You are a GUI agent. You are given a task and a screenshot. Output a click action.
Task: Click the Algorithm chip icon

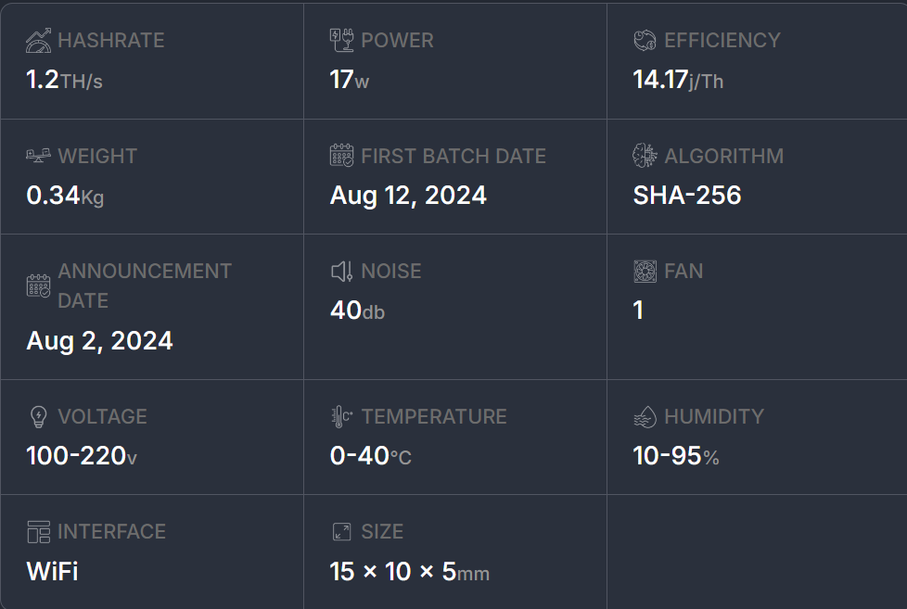[645, 156]
